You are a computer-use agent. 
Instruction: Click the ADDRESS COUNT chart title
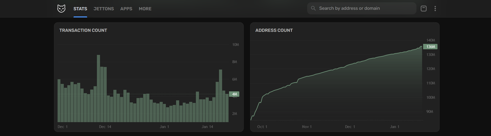point(274,30)
